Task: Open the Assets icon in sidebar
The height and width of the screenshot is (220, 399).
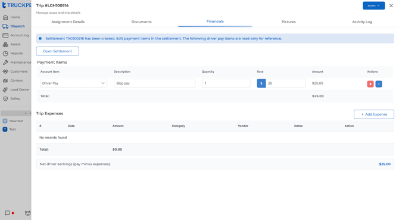Action: click(5, 44)
